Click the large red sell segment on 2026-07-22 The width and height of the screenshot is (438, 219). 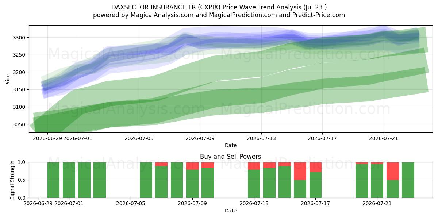(x=392, y=171)
